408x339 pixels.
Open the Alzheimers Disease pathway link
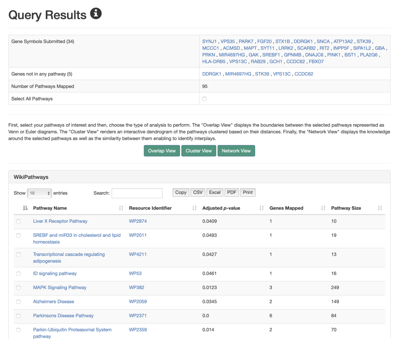(53, 301)
